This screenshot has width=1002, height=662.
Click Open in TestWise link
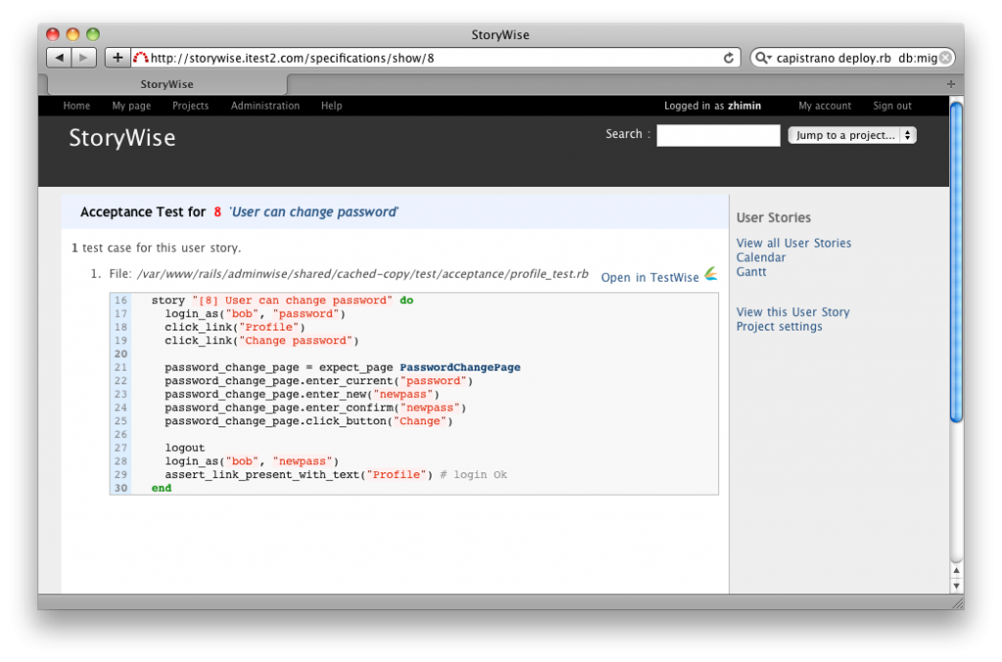(x=650, y=278)
